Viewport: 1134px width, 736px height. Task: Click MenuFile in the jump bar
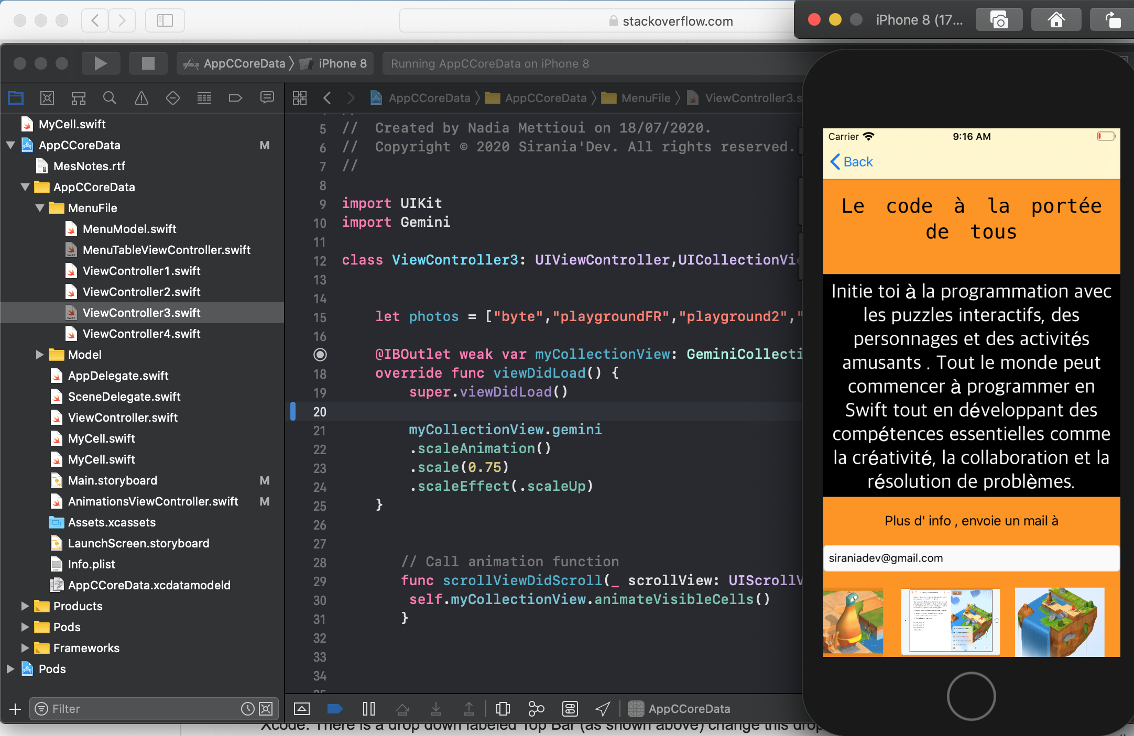point(637,98)
